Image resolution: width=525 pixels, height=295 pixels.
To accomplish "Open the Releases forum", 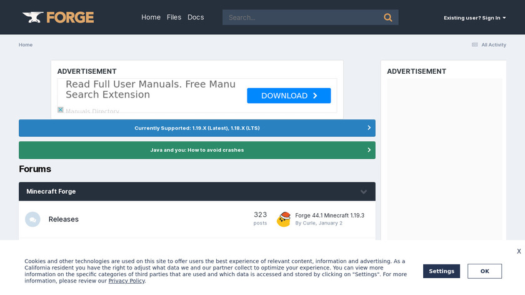I will click(64, 219).
